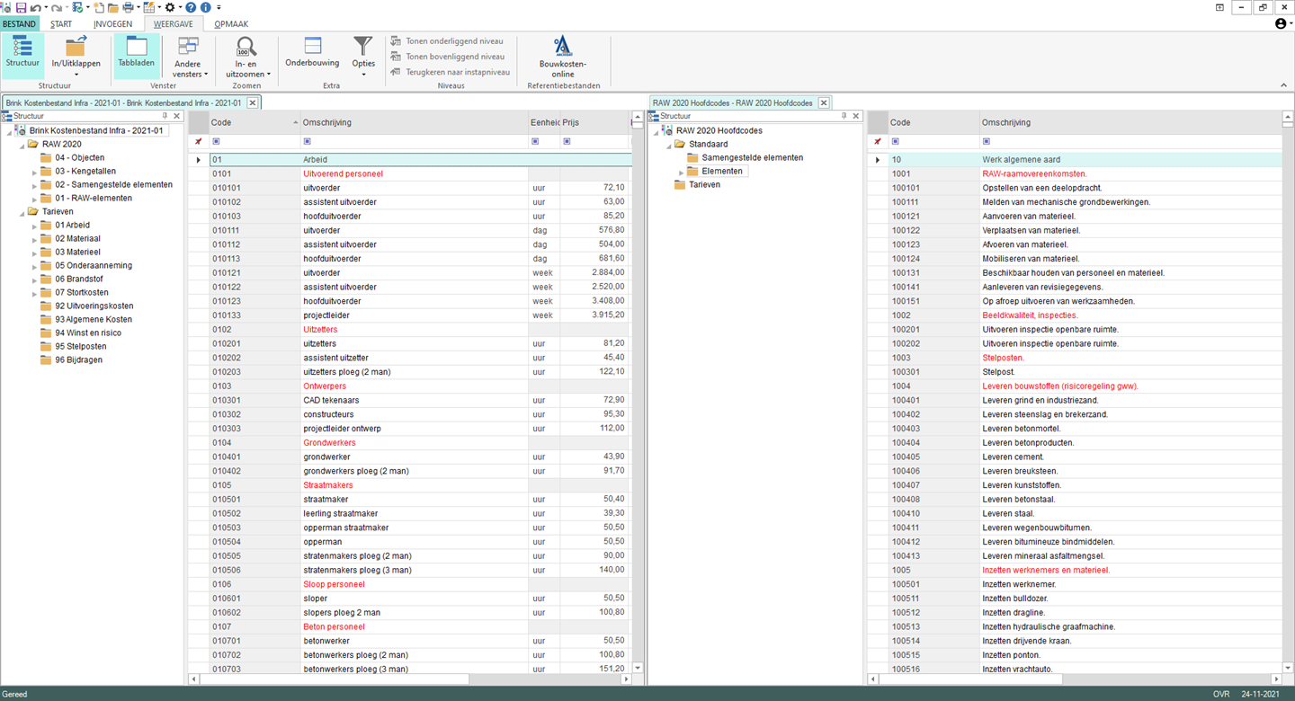Click filter operator icon under Prijs column
Screen dimensions: 1295x701
point(567,141)
